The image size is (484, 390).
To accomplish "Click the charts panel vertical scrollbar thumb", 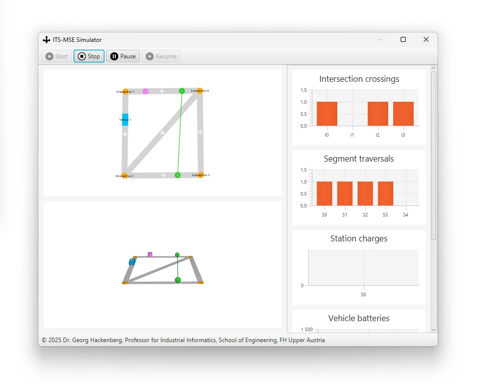I will (434, 156).
